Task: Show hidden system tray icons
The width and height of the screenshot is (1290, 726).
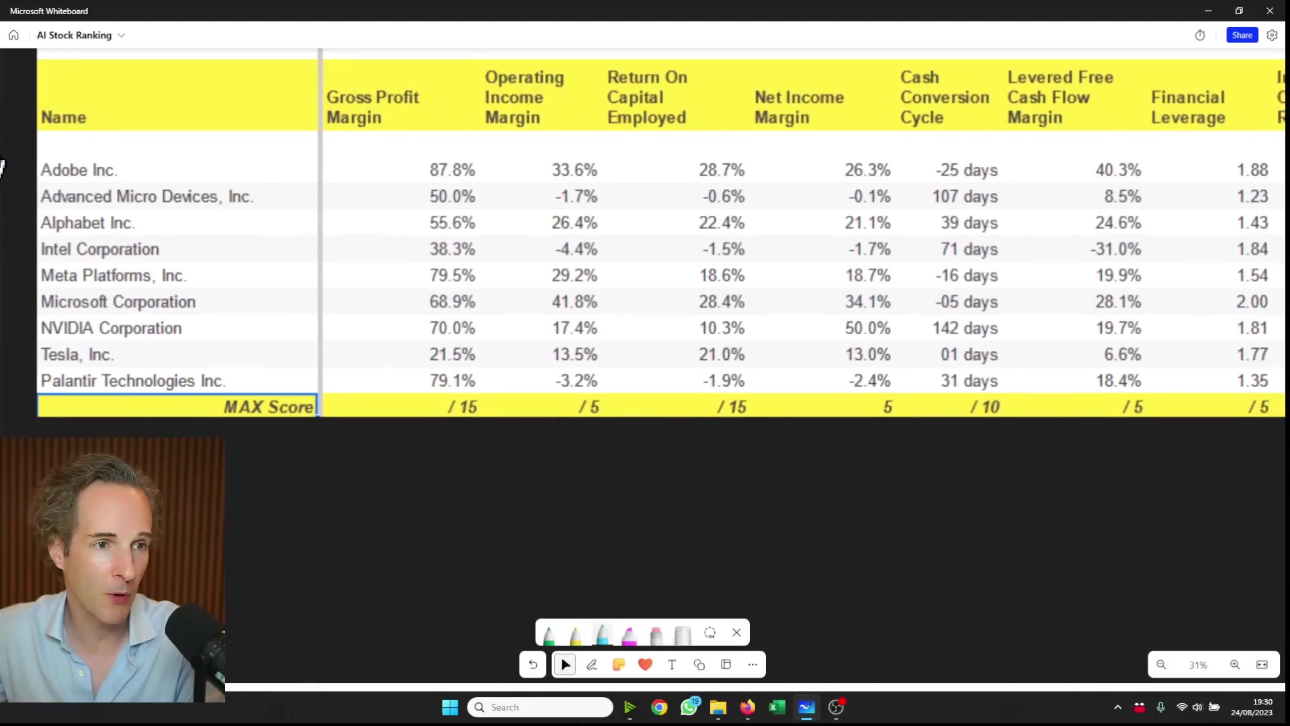Action: pyautogui.click(x=1118, y=707)
